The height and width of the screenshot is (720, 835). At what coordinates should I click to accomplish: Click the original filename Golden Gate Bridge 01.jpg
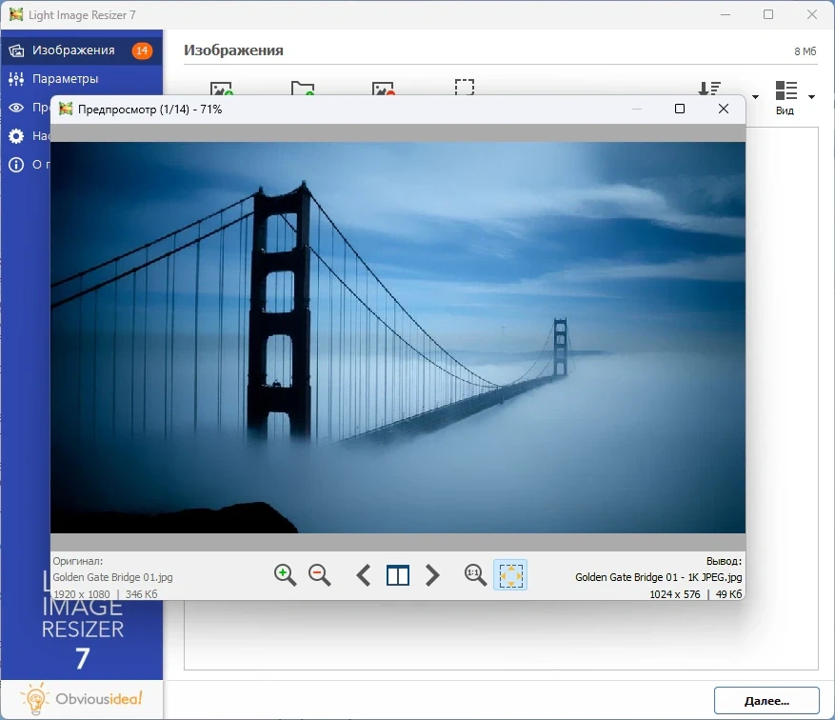[x=113, y=577]
